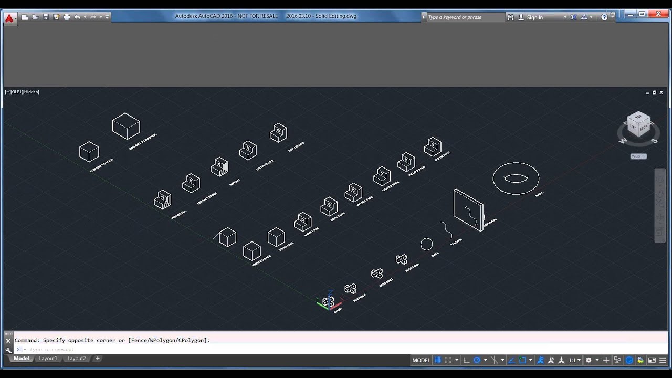Viewport: 672px width, 378px height.
Task: Open command line customize wrench icon
Action: tap(8, 350)
